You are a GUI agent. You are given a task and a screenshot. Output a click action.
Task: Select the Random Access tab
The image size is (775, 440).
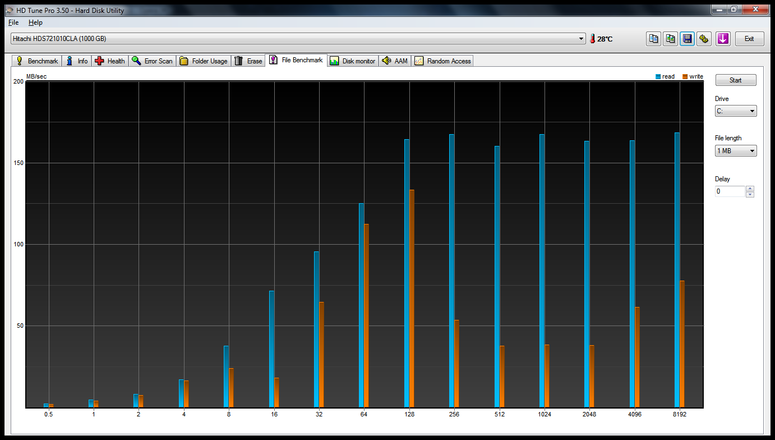point(442,61)
